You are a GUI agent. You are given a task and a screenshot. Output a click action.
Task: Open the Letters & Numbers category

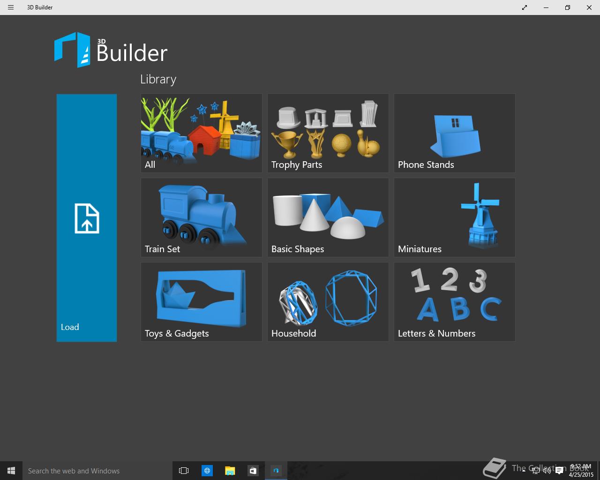455,302
